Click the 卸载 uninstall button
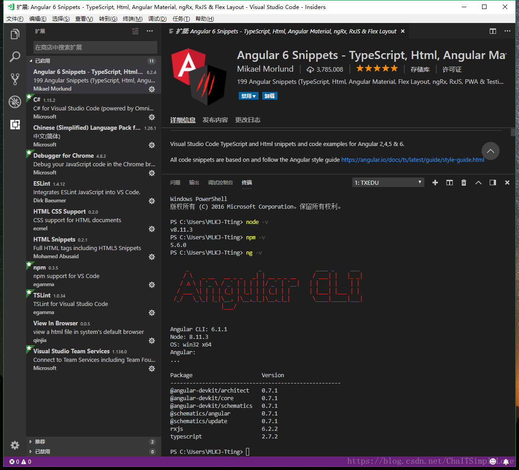The image size is (519, 470). tap(270, 96)
